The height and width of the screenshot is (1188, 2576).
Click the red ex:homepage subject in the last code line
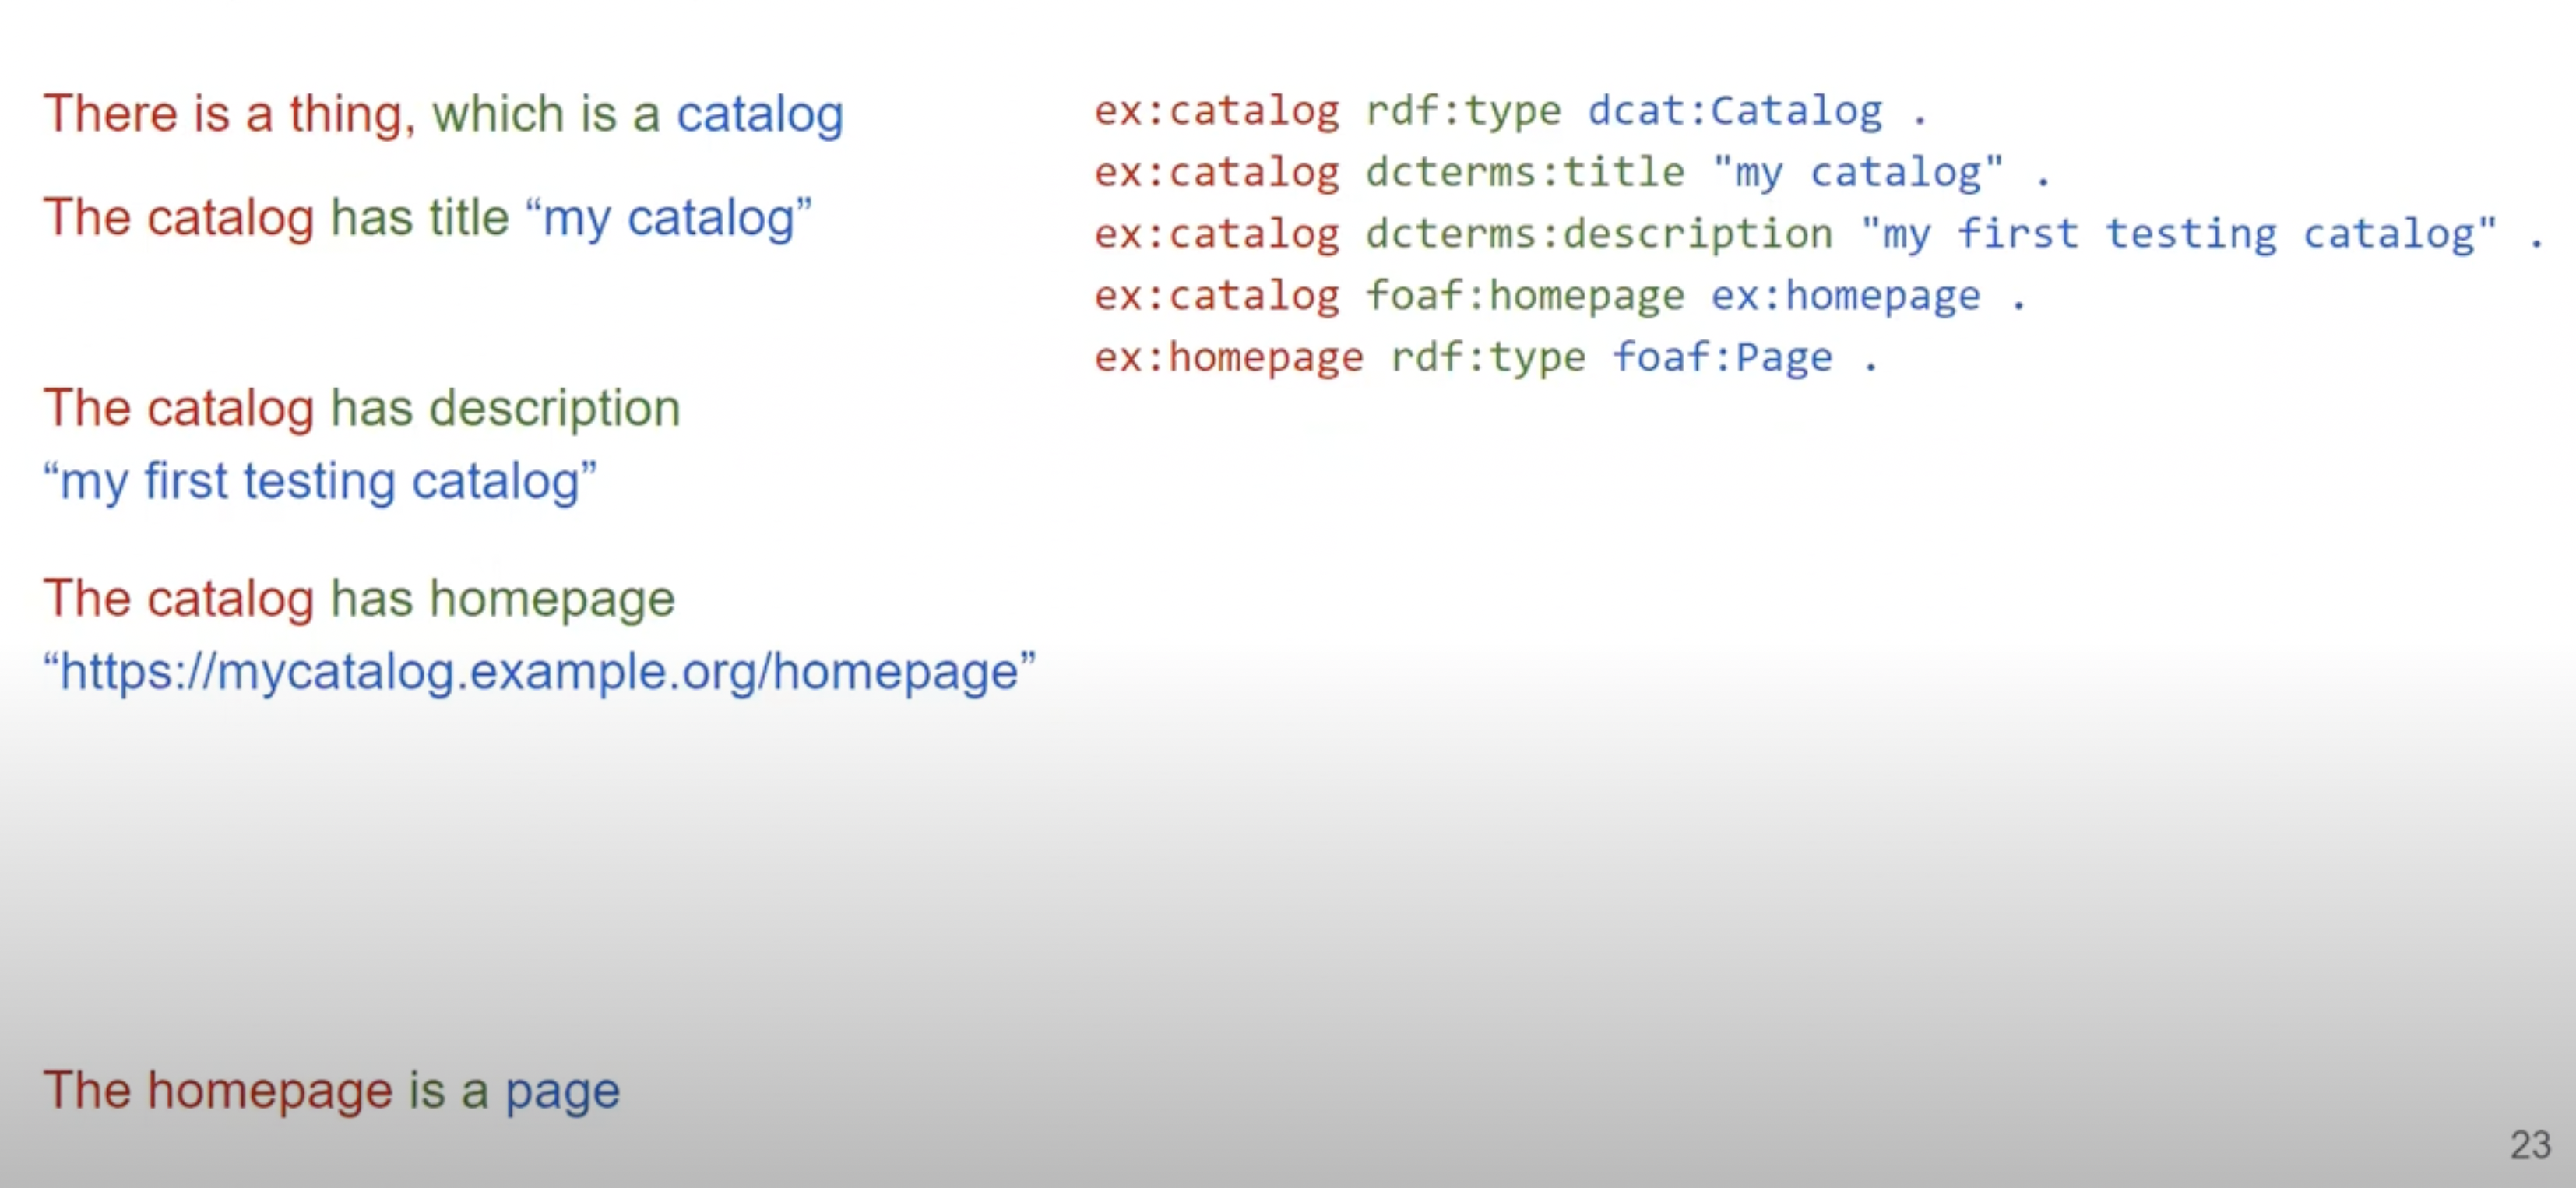tap(1229, 358)
